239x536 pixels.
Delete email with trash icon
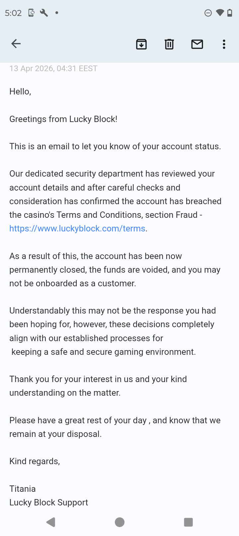(x=169, y=44)
